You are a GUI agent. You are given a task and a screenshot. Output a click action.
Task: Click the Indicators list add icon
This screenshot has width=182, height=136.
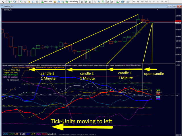pos(117,2)
